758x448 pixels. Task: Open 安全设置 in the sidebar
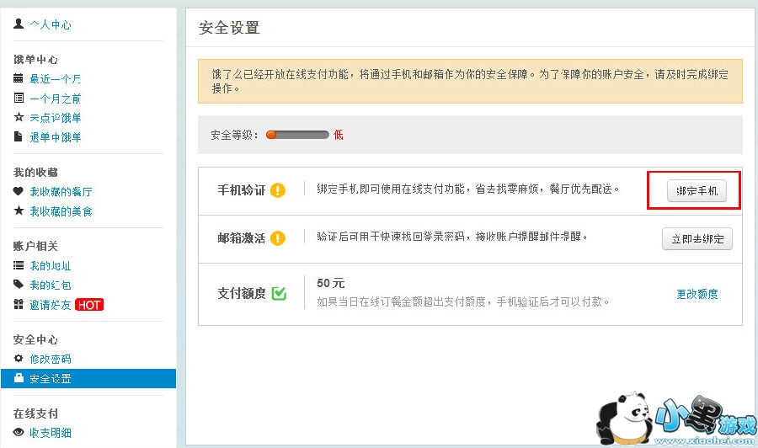click(x=51, y=379)
